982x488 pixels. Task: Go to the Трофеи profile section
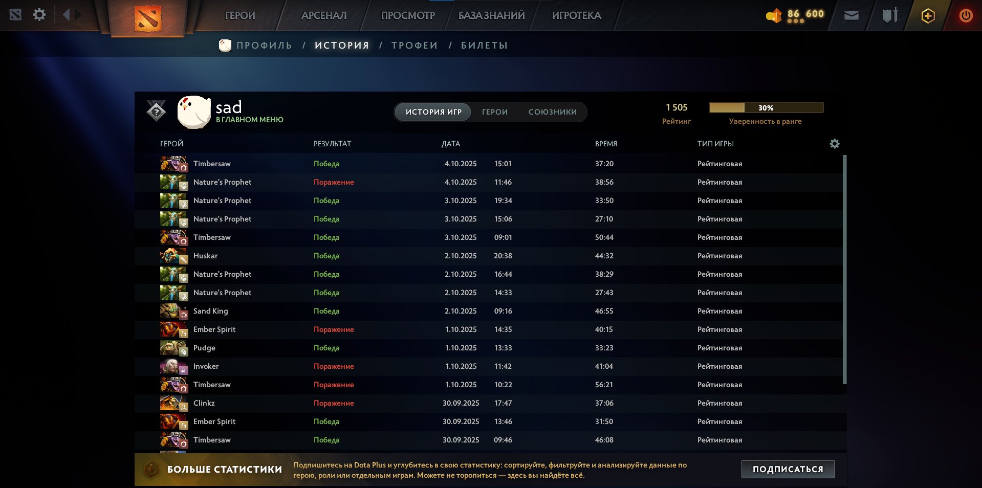click(414, 46)
